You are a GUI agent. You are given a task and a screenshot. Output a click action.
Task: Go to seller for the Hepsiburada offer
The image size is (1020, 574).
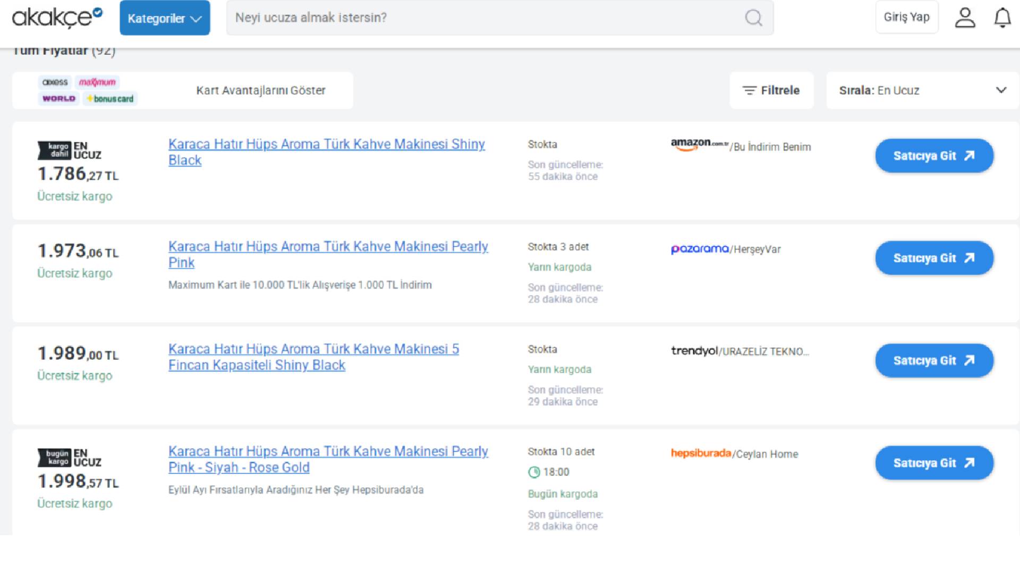click(934, 463)
